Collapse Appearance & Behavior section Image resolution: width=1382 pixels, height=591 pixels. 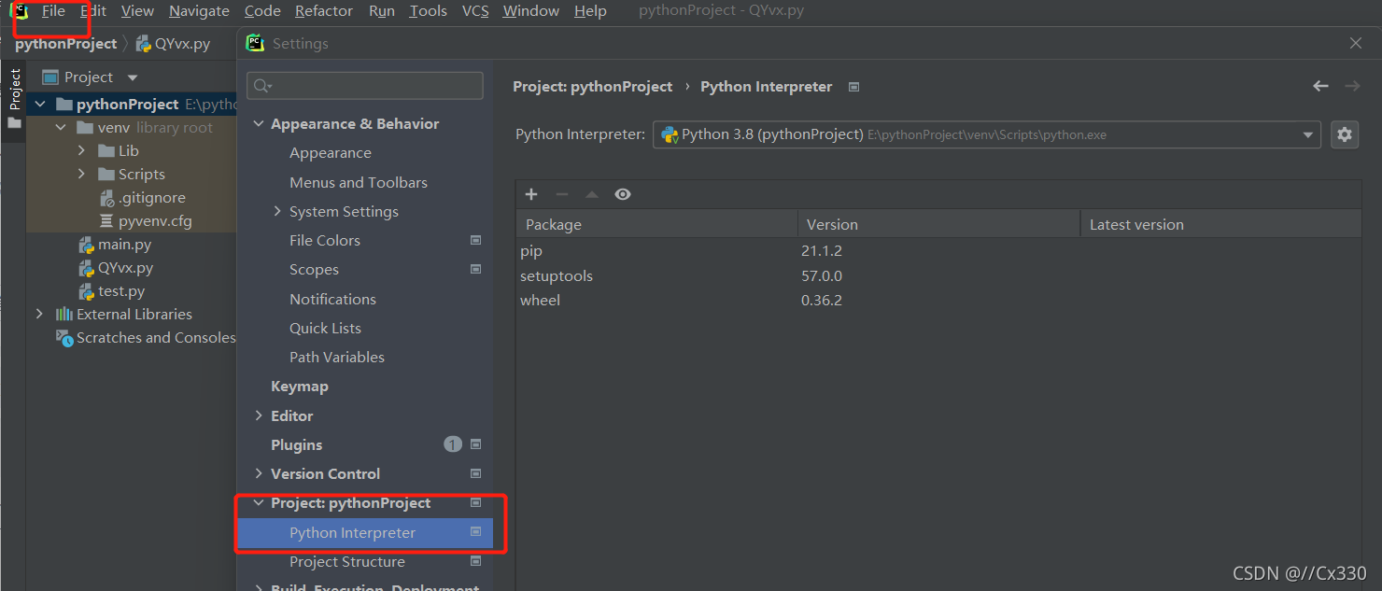(259, 124)
